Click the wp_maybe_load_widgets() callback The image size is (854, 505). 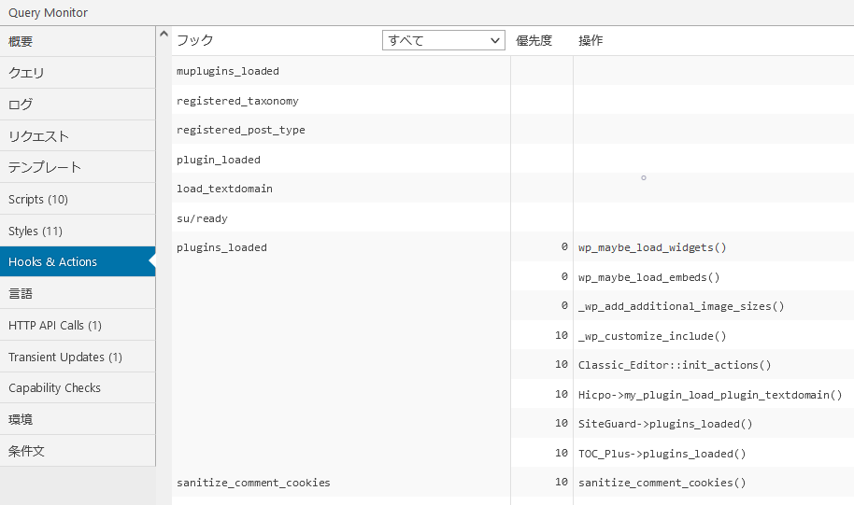coord(652,247)
